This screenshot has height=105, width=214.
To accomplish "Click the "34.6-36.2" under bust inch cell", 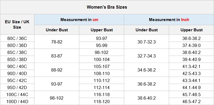I will [146, 70].
